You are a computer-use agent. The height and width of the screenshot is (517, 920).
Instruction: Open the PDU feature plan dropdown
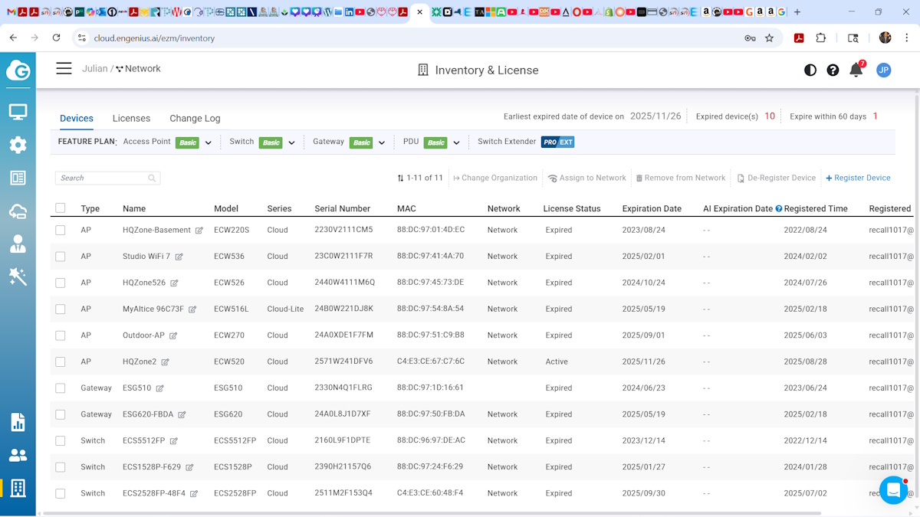pyautogui.click(x=456, y=142)
